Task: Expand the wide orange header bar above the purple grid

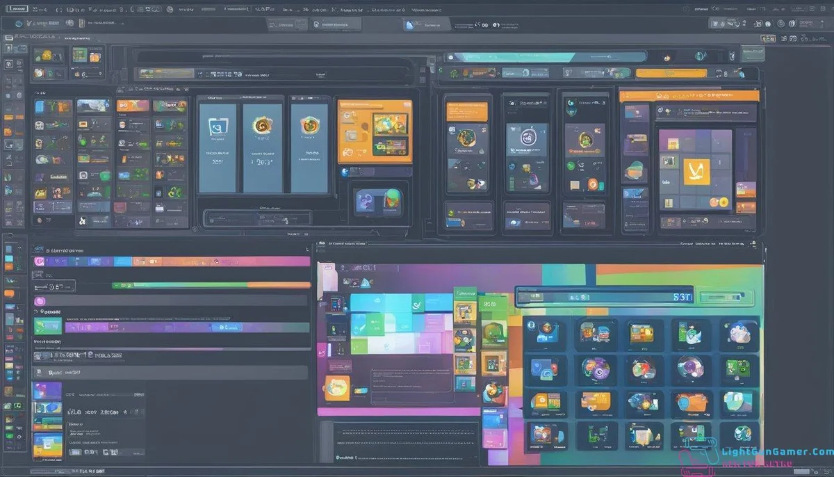Action: coord(688,95)
